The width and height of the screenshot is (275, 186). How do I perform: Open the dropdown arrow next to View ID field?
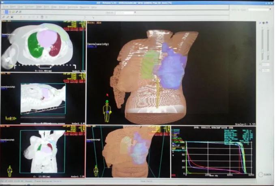click(135, 13)
